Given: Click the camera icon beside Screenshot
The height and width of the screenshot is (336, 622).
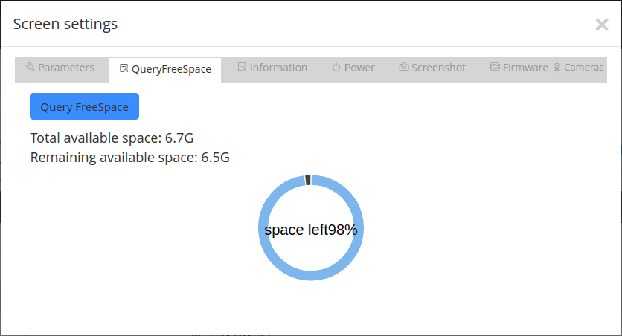Looking at the screenshot, I should click(x=404, y=67).
